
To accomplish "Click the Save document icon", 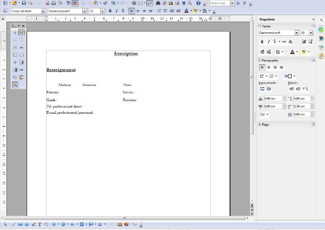I will click(24, 3).
